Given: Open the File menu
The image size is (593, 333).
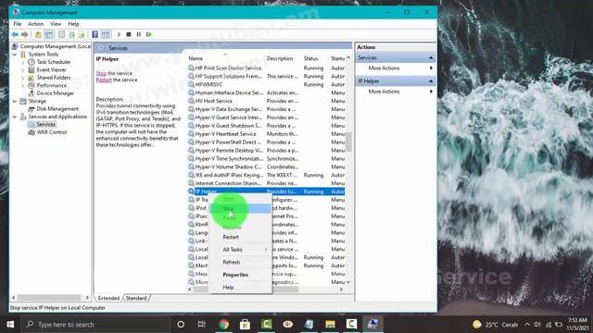Looking at the screenshot, I should (x=18, y=24).
